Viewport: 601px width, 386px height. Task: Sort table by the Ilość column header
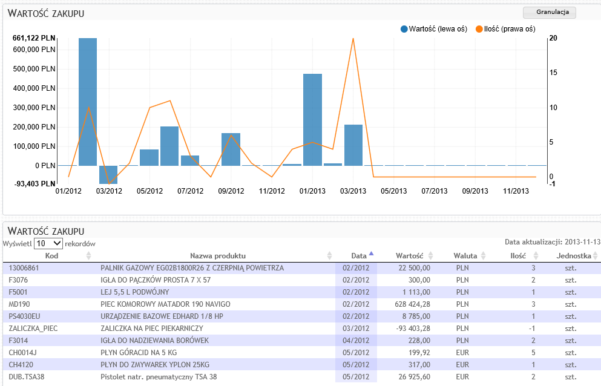518,256
